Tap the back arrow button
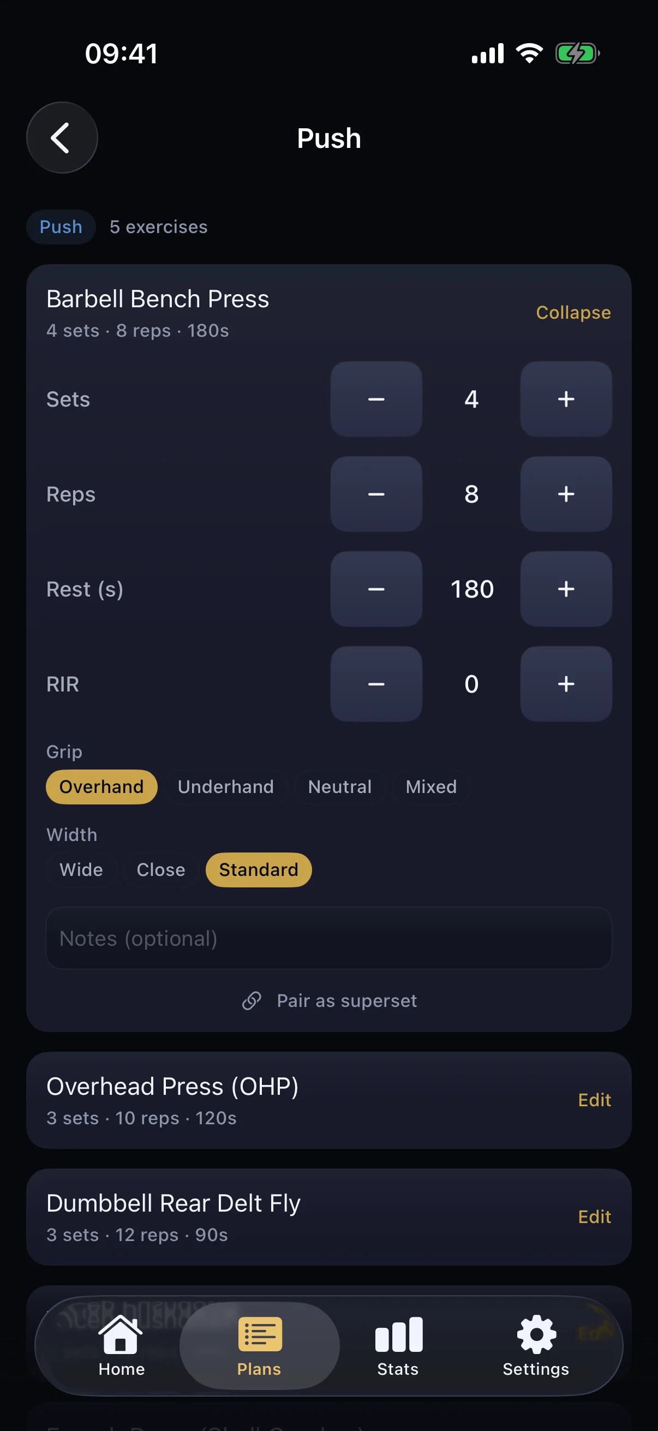This screenshot has width=658, height=1431. tap(62, 138)
